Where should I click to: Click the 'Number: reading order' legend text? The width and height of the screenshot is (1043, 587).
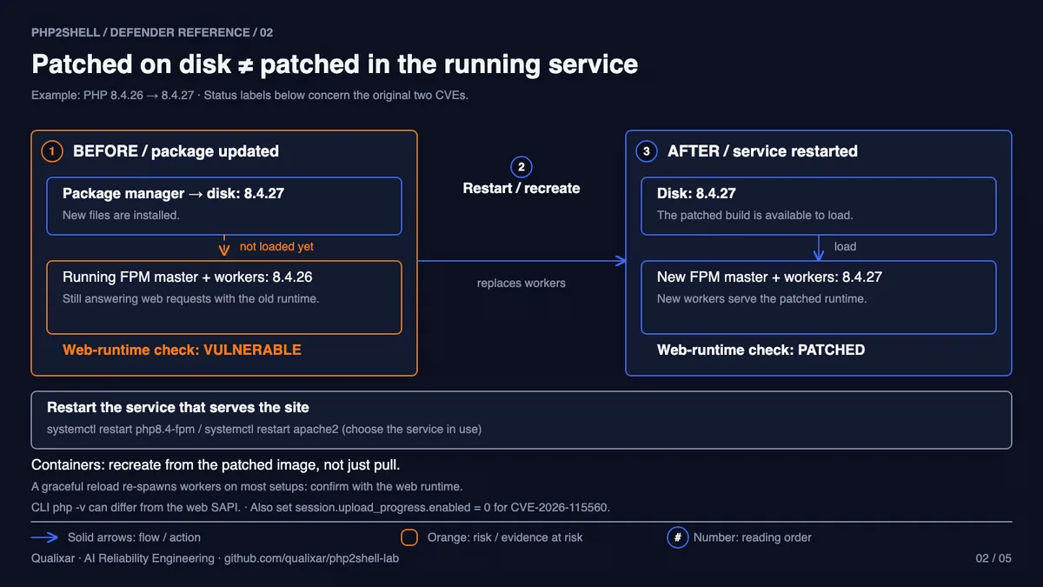coord(753,537)
